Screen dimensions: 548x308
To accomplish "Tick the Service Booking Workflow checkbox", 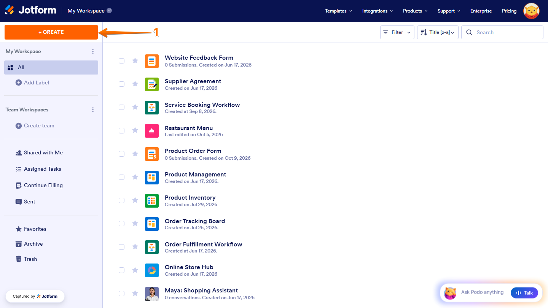I will pyautogui.click(x=121, y=107).
